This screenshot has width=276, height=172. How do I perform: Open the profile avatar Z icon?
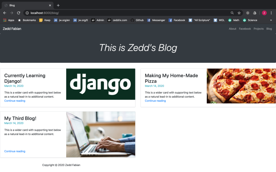[264, 13]
